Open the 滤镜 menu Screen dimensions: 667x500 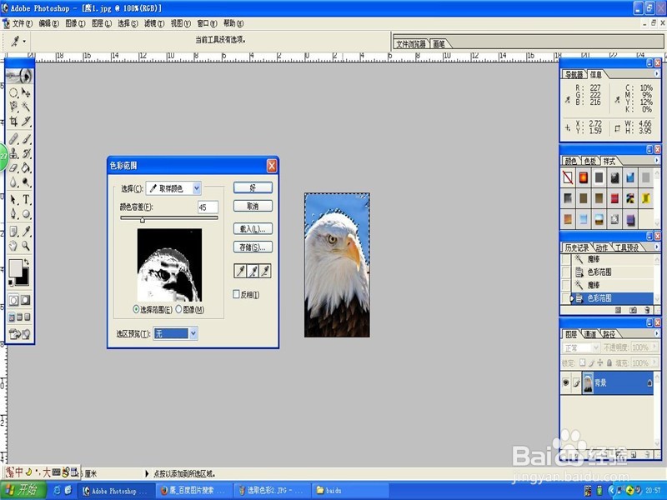tap(154, 23)
